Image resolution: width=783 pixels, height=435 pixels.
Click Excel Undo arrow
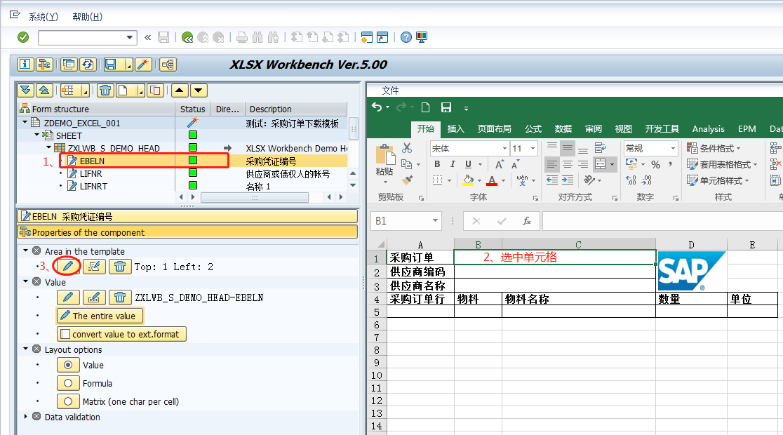(x=377, y=107)
